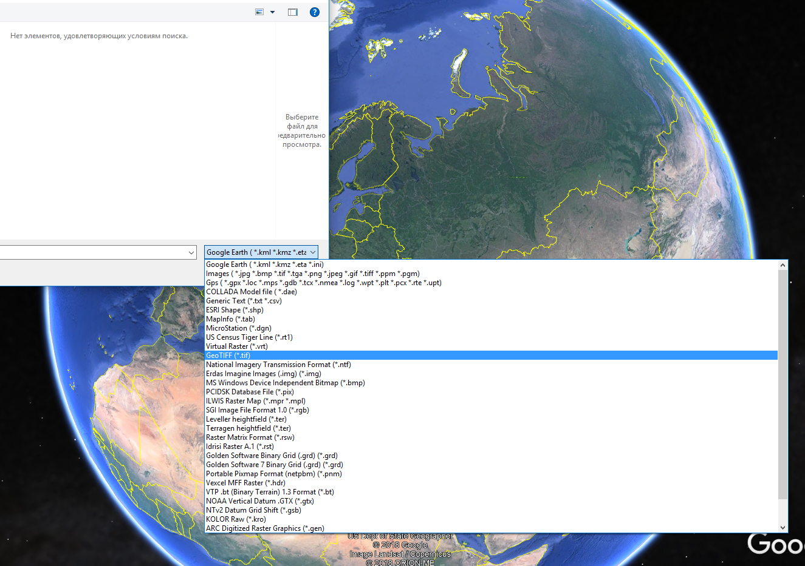This screenshot has width=805, height=566.
Task: Select NOAA Vertical Datum .GTX
Action: pos(491,501)
